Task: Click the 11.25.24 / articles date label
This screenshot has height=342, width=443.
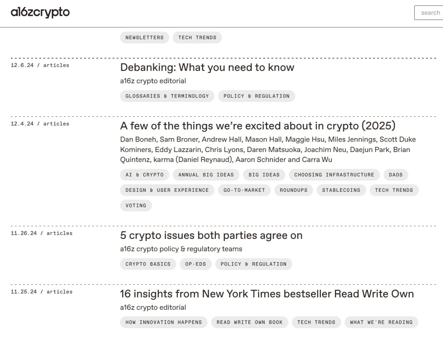Action: (x=42, y=292)
